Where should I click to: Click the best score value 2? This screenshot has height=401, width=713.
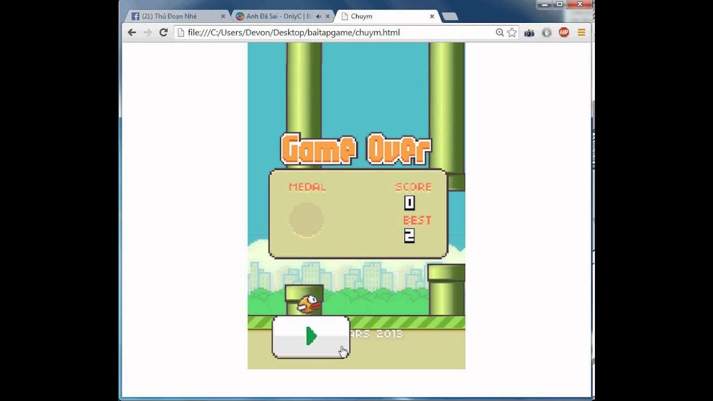pyautogui.click(x=409, y=236)
